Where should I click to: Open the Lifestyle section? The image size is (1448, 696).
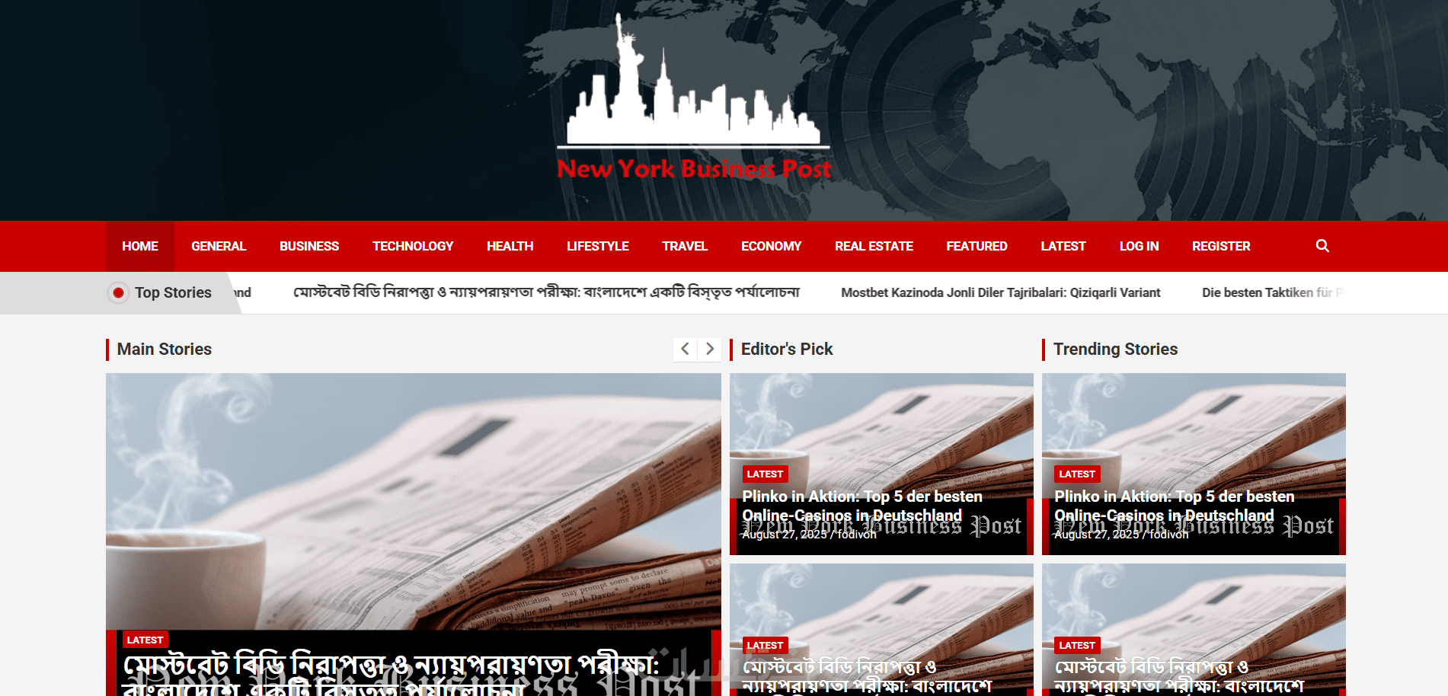click(598, 246)
